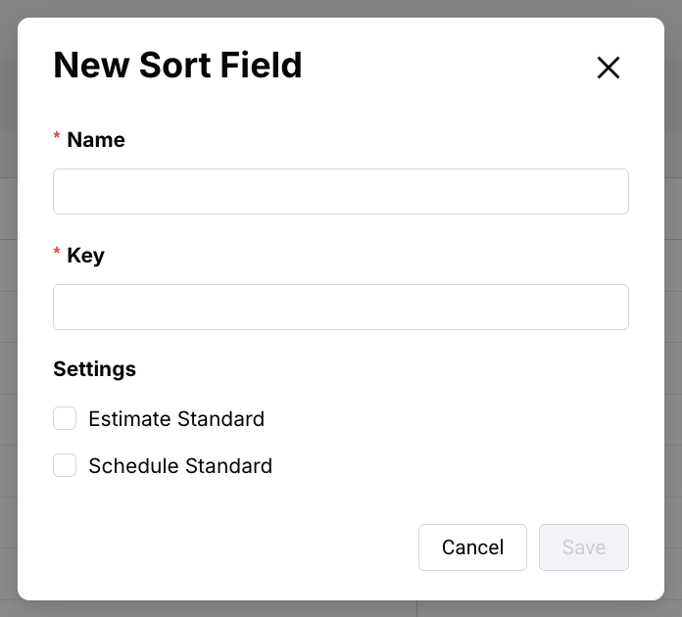Image resolution: width=682 pixels, height=617 pixels.
Task: Click the required asterisk beside Key
Action: tap(57, 254)
